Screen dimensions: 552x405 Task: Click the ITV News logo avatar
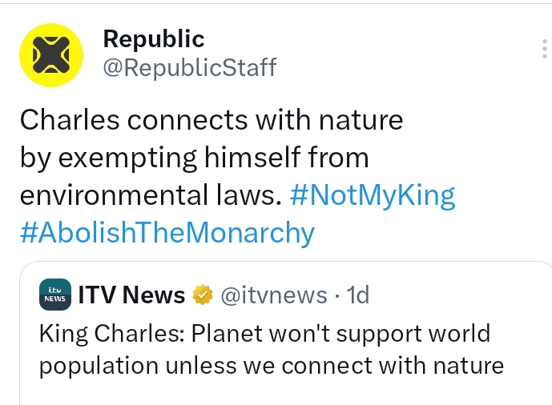pos(54,295)
